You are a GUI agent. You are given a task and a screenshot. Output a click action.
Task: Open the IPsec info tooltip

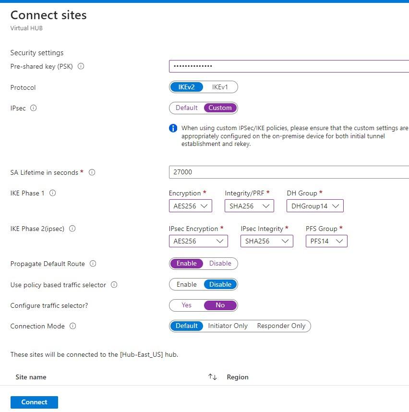point(35,109)
